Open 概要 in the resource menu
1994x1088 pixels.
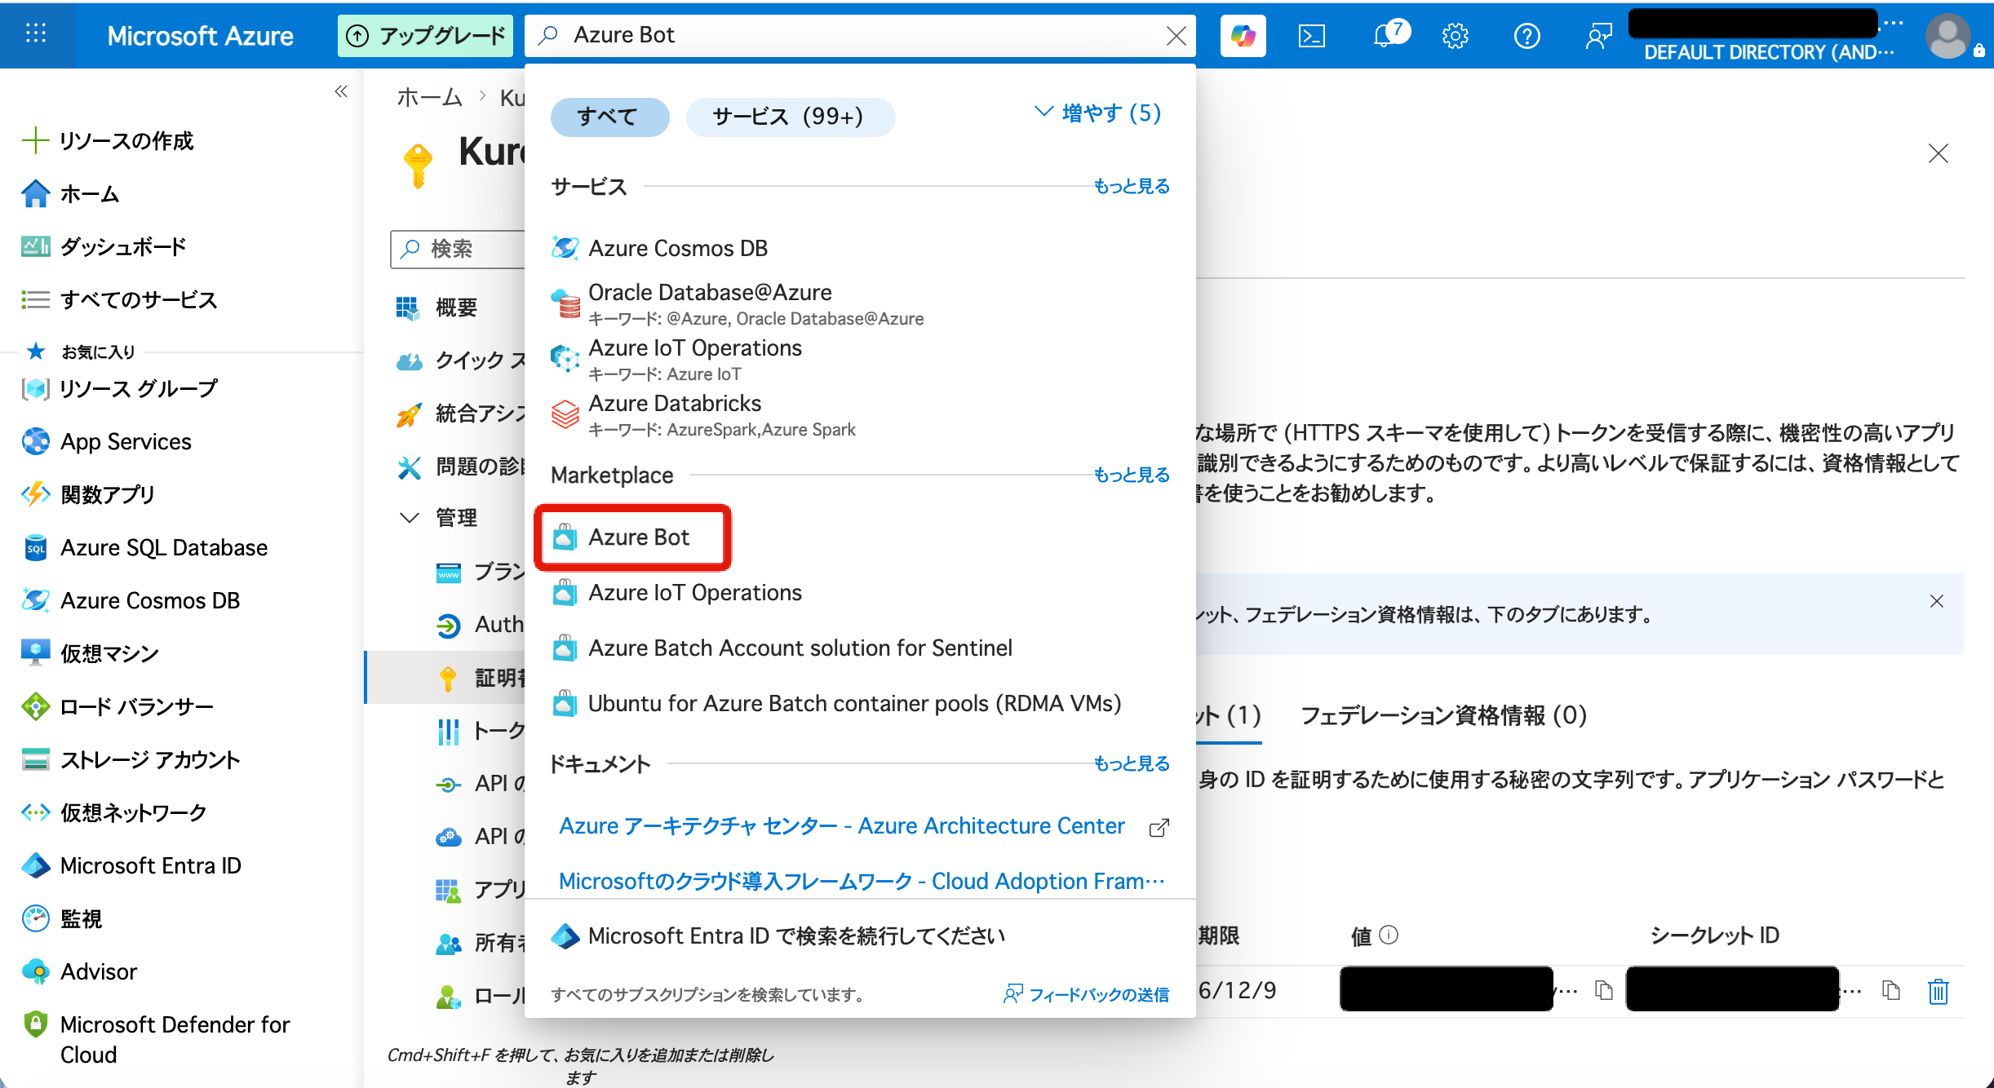point(436,307)
